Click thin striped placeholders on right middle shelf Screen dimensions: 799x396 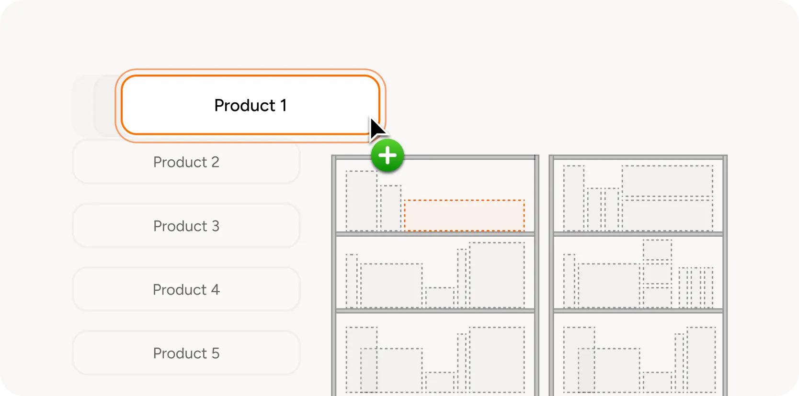tap(696, 287)
